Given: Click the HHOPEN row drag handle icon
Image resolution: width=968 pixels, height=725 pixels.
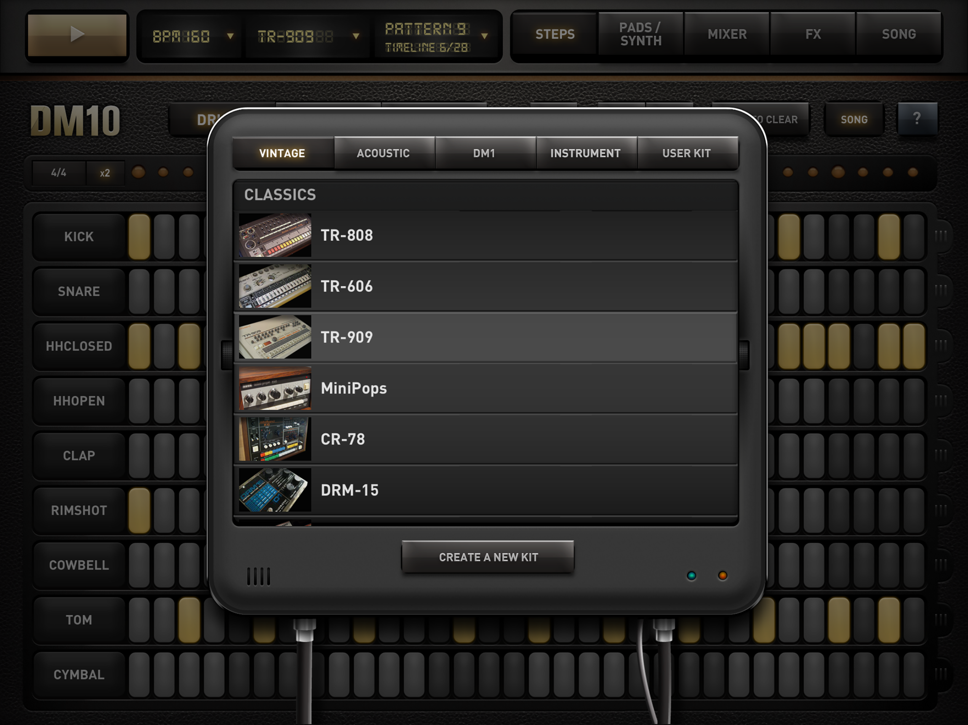Looking at the screenshot, I should click(941, 400).
